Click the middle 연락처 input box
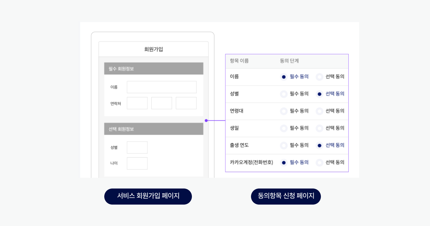Image resolution: width=430 pixels, height=226 pixels. pos(162,103)
